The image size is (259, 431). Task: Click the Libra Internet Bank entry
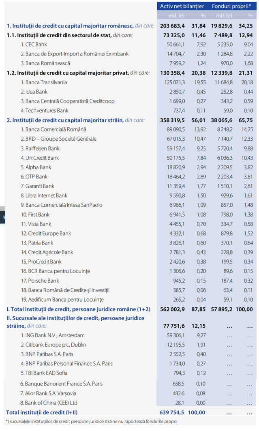click(44, 195)
